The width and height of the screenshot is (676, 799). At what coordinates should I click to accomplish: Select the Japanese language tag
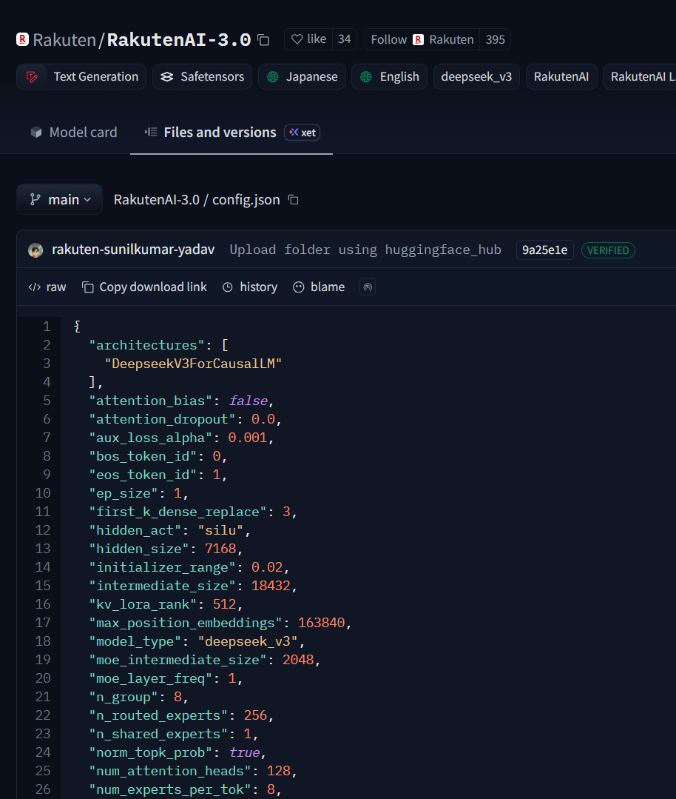(x=302, y=76)
